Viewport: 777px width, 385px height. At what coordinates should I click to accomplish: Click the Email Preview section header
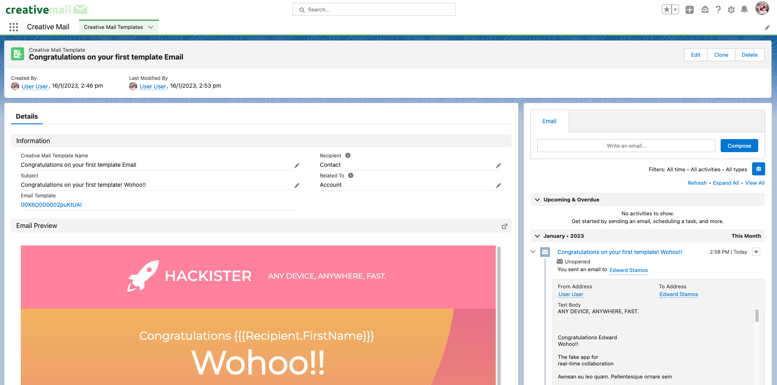pos(261,226)
